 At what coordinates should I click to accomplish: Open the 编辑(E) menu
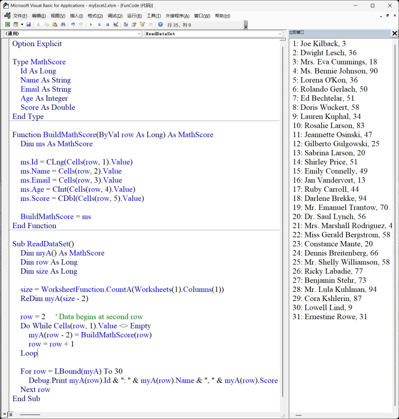(39, 16)
